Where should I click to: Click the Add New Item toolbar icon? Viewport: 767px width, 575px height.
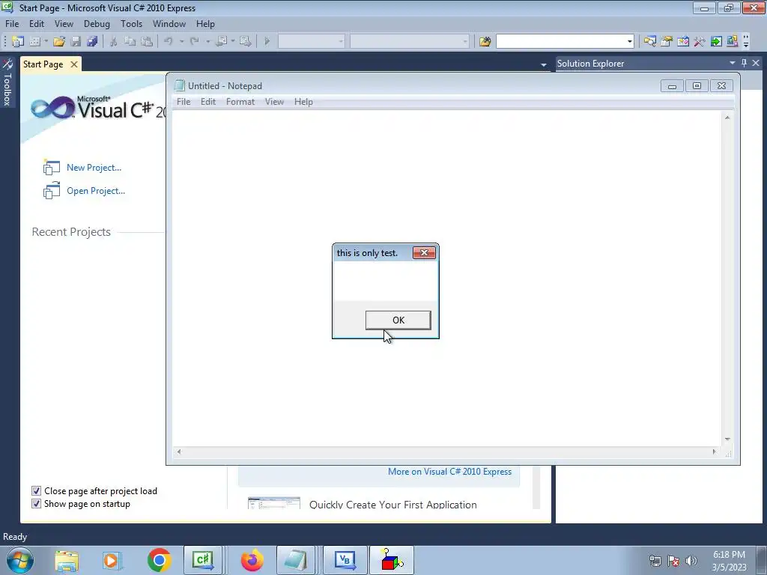tap(34, 42)
